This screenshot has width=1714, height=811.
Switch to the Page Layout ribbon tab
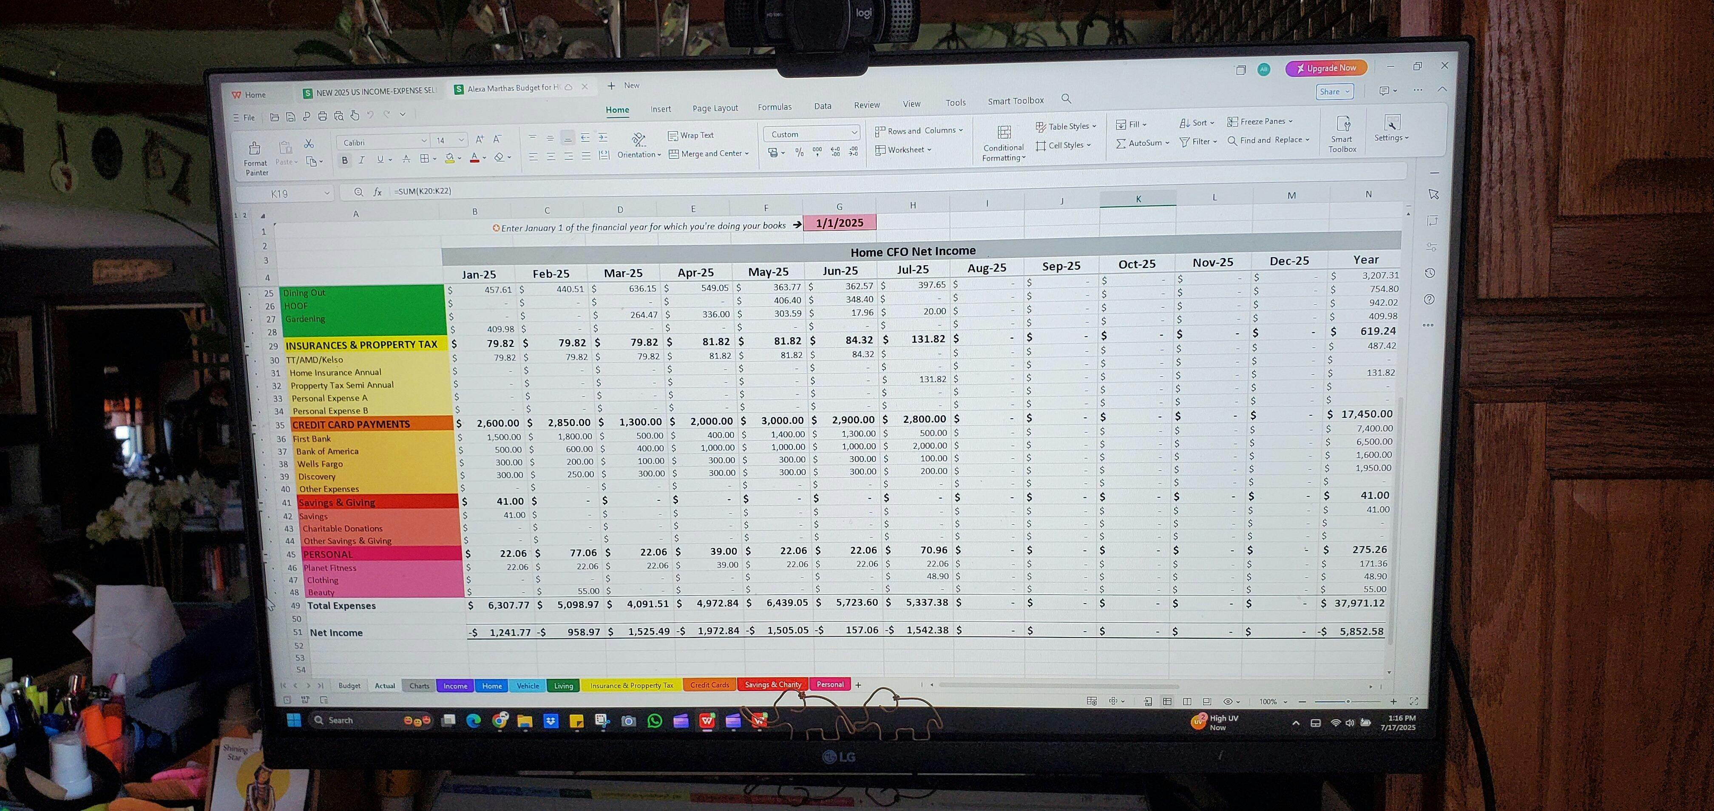[x=715, y=108]
